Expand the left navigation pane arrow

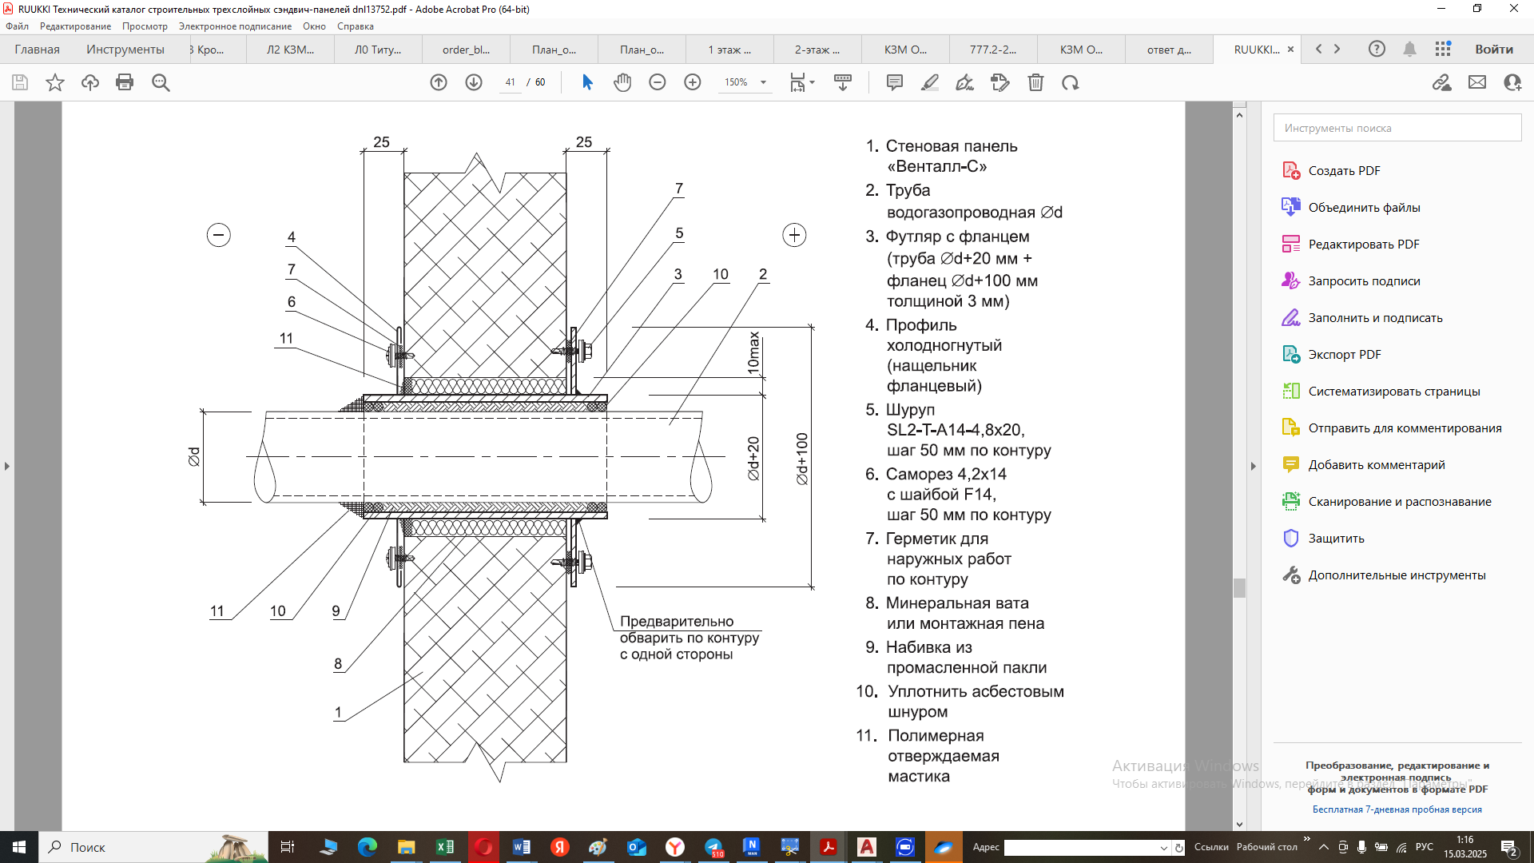click(7, 466)
